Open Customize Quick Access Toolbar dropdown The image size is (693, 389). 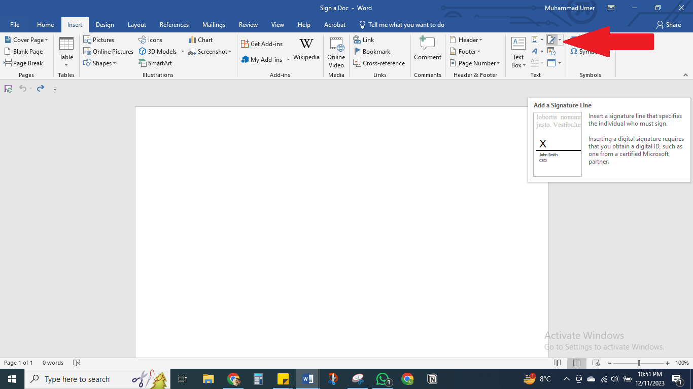55,89
